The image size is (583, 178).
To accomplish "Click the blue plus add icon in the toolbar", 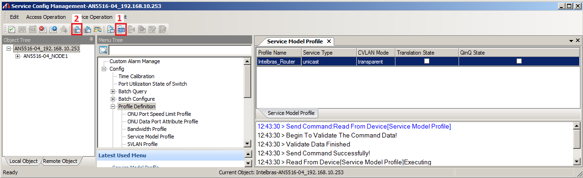I will 53,29.
